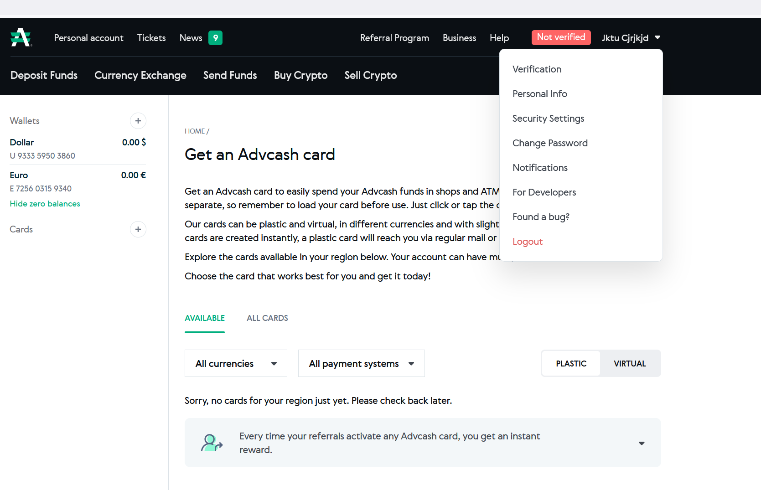Click the HOME breadcrumb
This screenshot has width=761, height=490.
[195, 131]
